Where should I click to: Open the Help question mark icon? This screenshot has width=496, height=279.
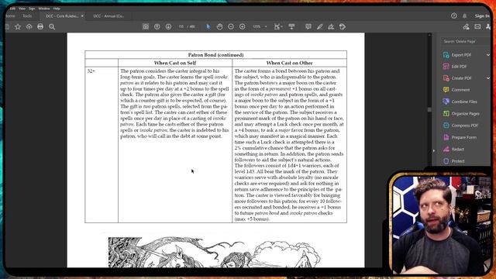454,15
